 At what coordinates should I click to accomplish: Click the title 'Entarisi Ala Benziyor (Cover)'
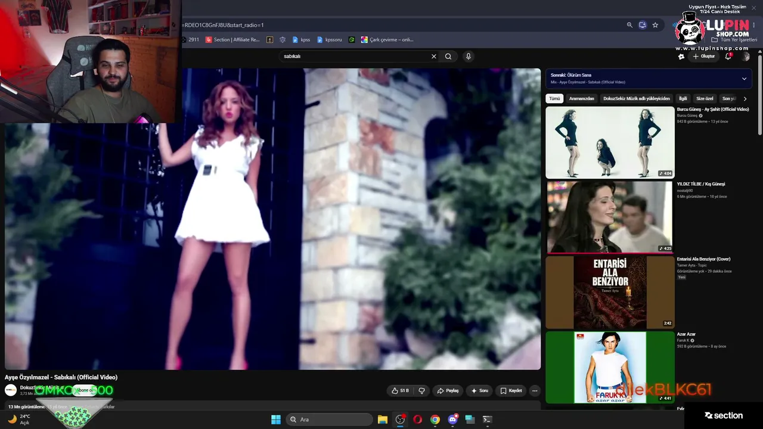[x=703, y=259]
